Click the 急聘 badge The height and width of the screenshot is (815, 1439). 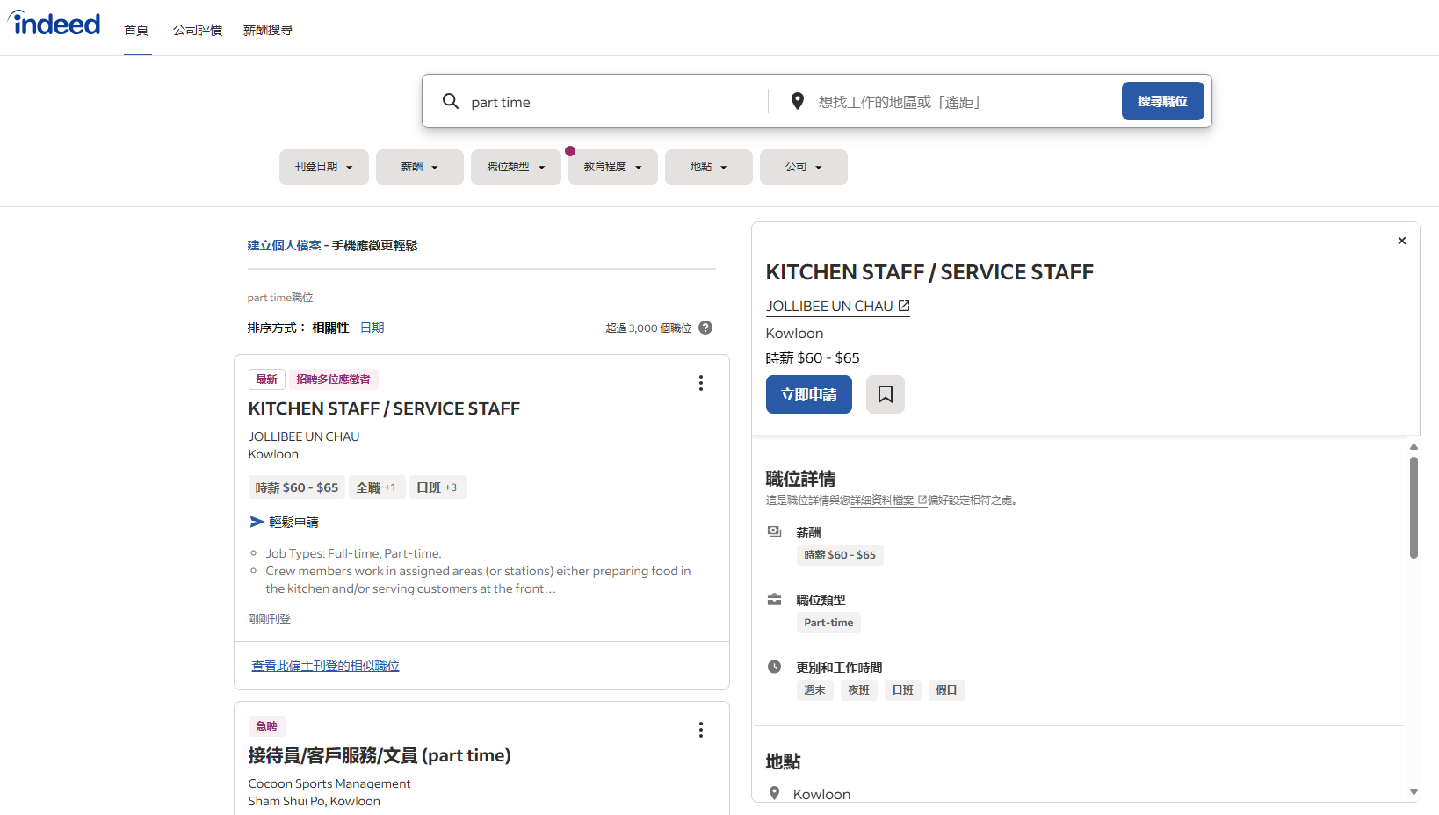267,726
